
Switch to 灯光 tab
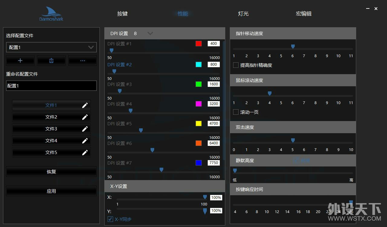tap(243, 14)
